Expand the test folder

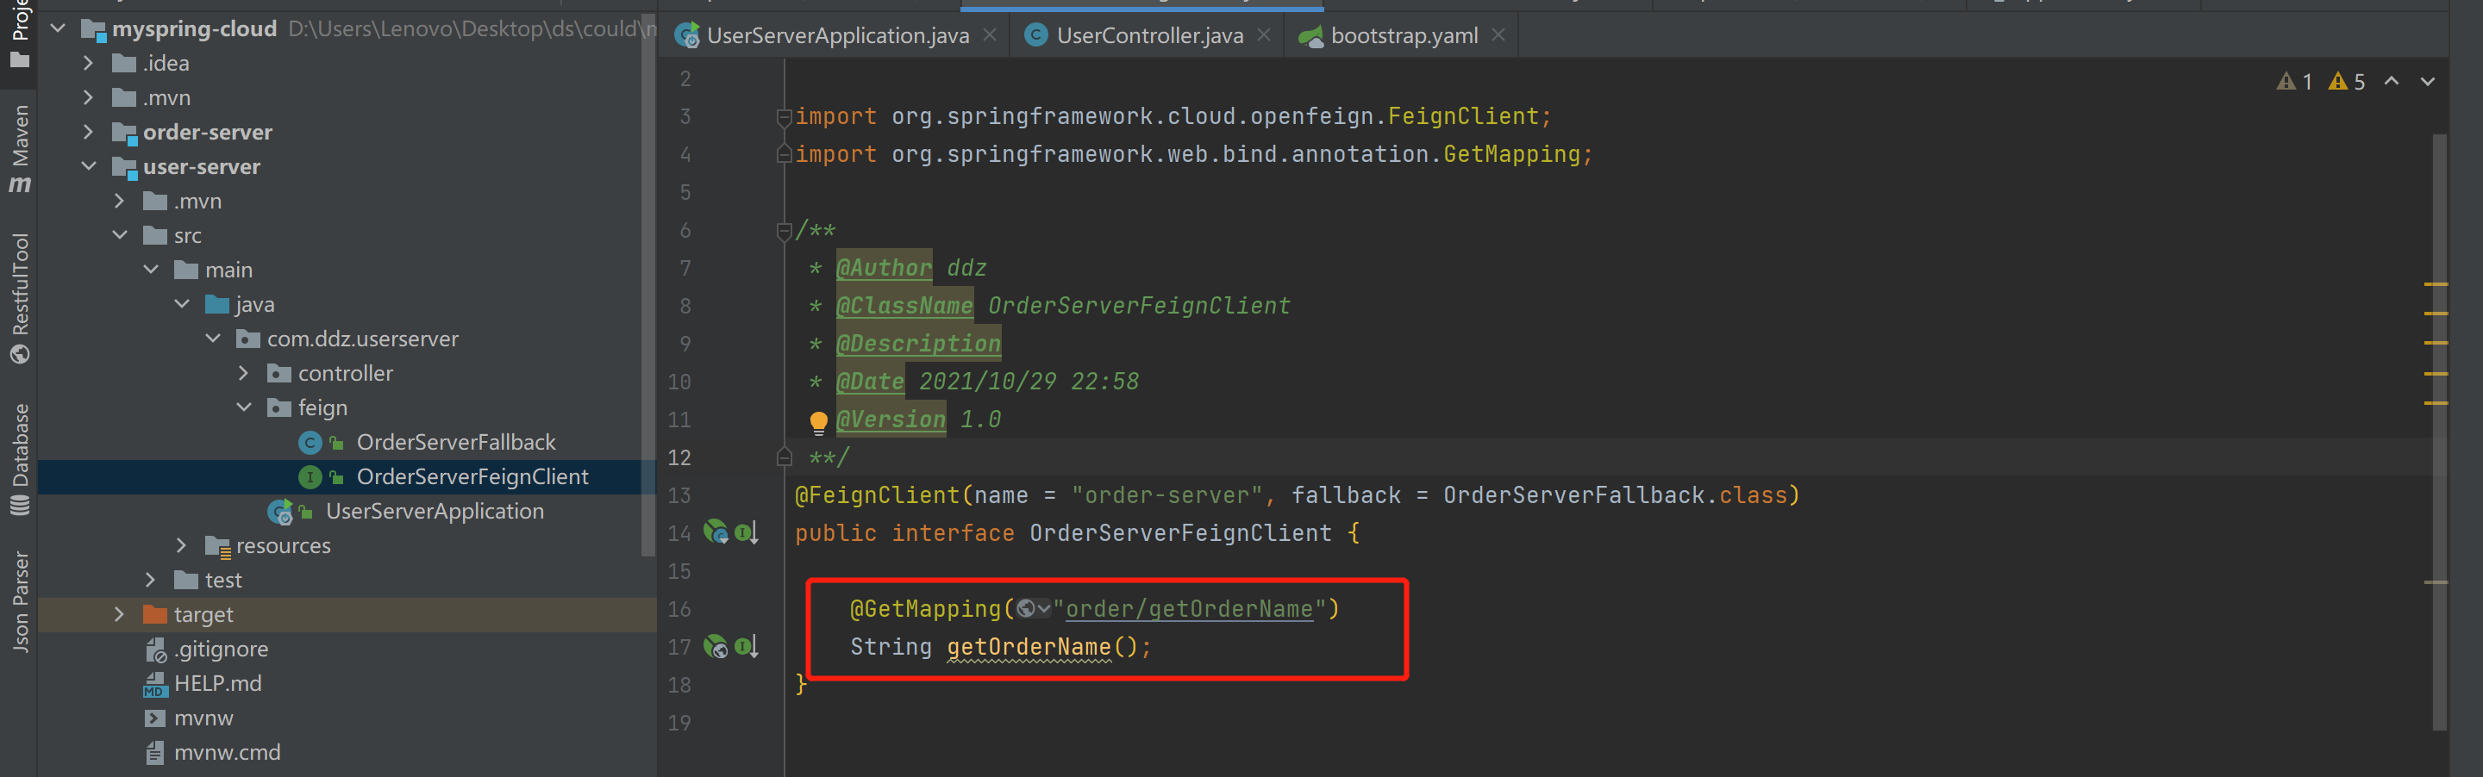coord(150,580)
